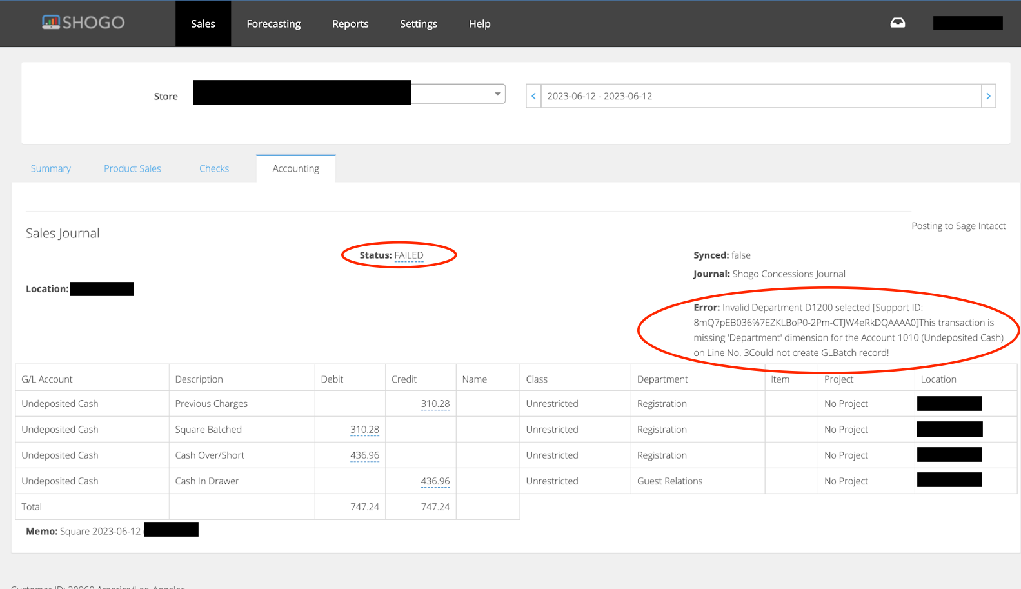Click 'Unrestricted' class in Cash In Drawer row
The width and height of the screenshot is (1021, 589).
pyautogui.click(x=552, y=481)
